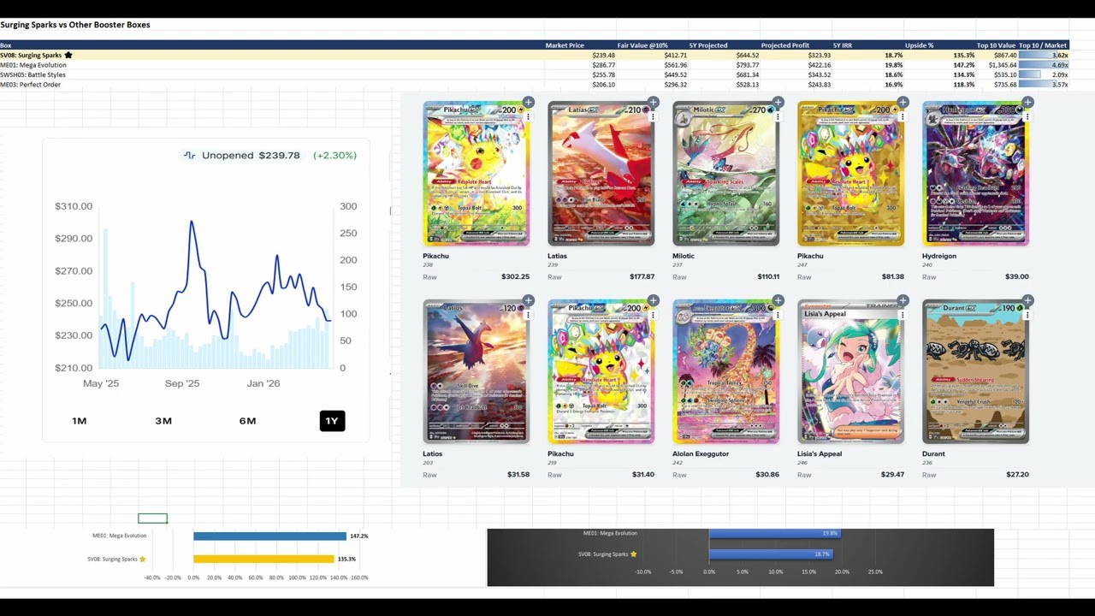Switch the price chart to 1M range
The width and height of the screenshot is (1095, 616).
coord(80,421)
